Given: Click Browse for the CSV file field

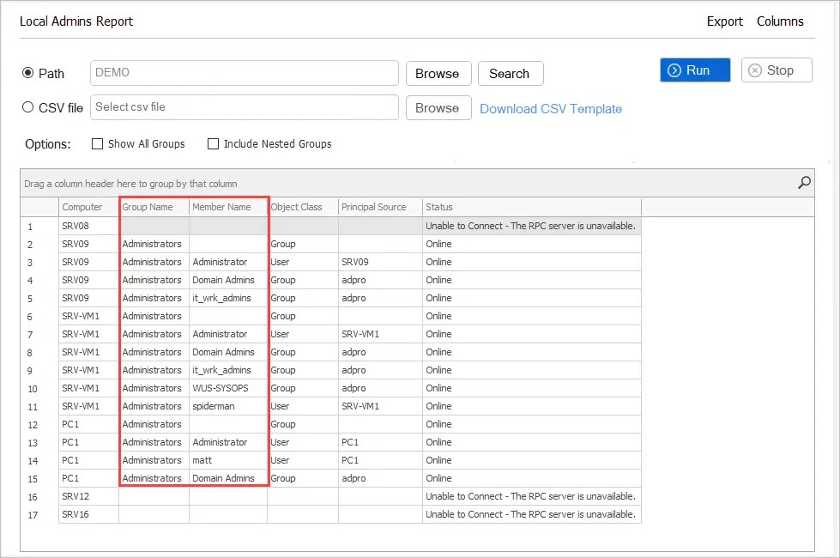Looking at the screenshot, I should (438, 107).
